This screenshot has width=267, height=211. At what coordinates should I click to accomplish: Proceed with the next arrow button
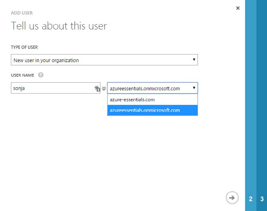[x=231, y=198]
